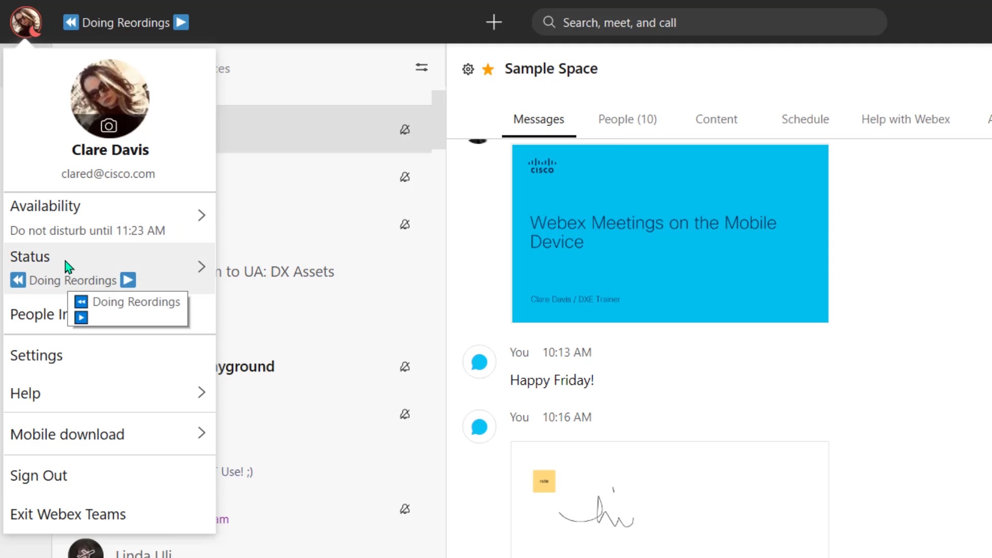Viewport: 992px width, 558px height.
Task: Switch to the People (10) tab
Action: pos(627,119)
